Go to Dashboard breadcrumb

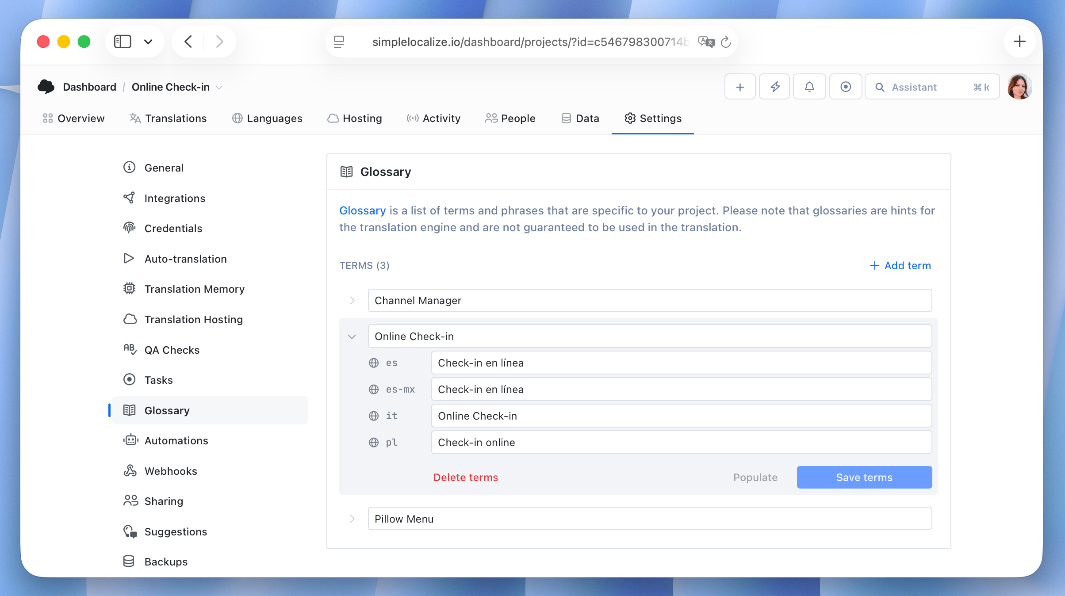point(90,87)
